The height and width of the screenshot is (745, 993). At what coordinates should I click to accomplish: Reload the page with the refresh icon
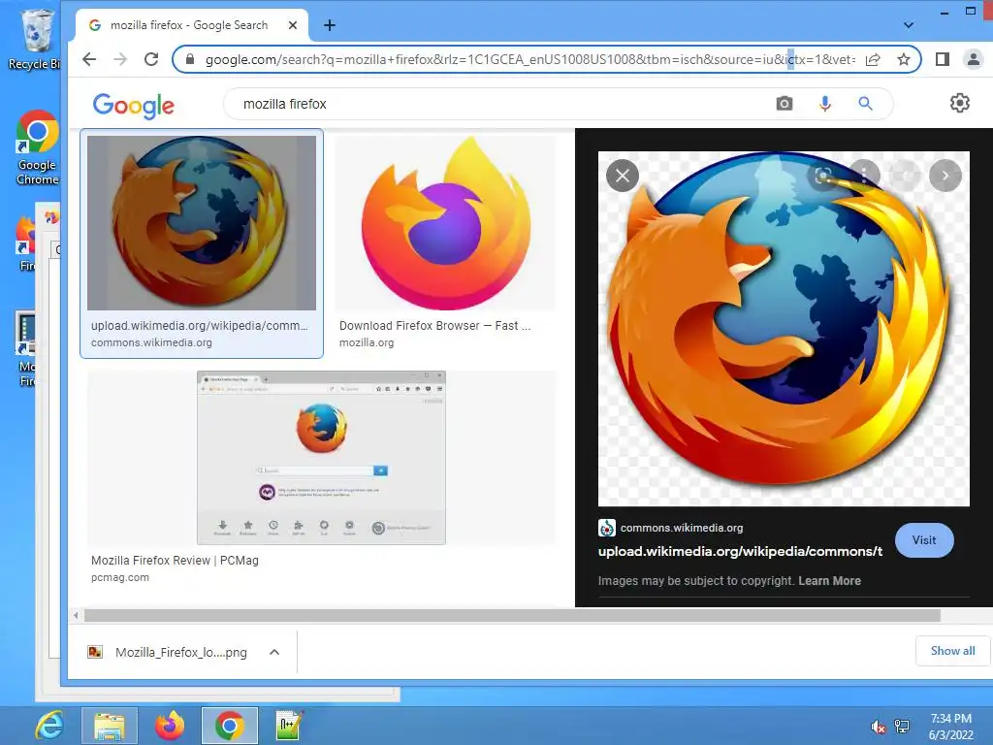pyautogui.click(x=150, y=59)
